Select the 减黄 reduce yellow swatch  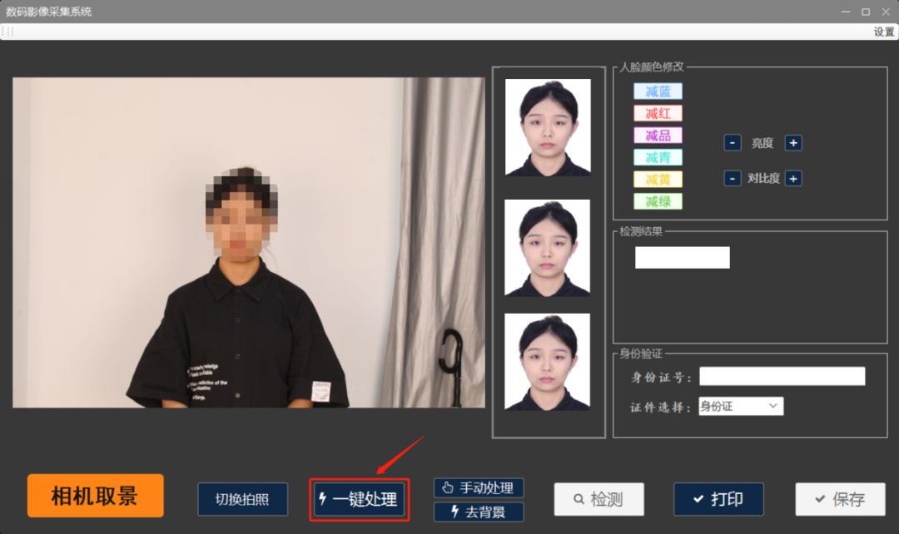(658, 180)
